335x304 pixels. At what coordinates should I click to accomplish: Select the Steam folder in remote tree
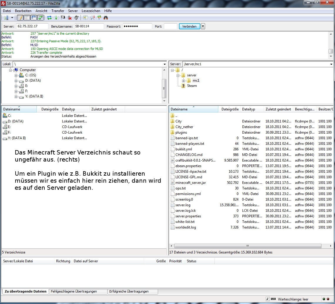coord(192,86)
